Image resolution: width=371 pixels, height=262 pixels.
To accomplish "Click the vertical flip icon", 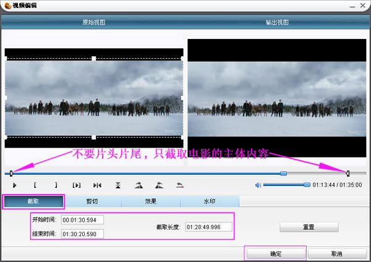I will click(x=118, y=185).
